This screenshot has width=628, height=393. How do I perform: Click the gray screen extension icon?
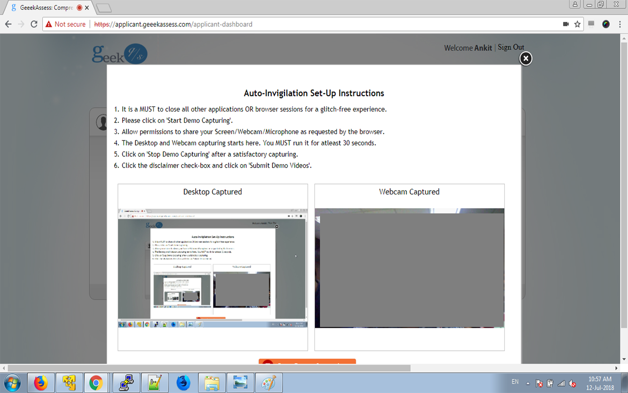click(592, 24)
